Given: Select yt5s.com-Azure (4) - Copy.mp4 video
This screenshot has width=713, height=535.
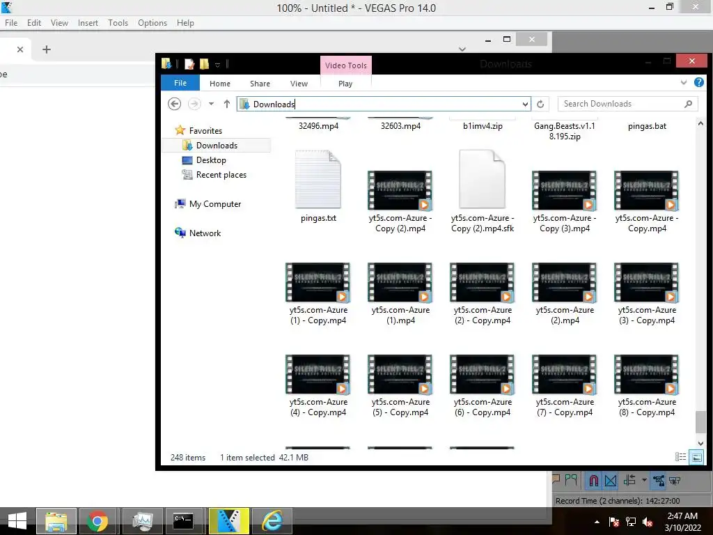Looking at the screenshot, I should coord(318,374).
